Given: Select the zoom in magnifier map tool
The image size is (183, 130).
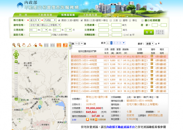Looking at the screenshot, I should tap(14, 45).
